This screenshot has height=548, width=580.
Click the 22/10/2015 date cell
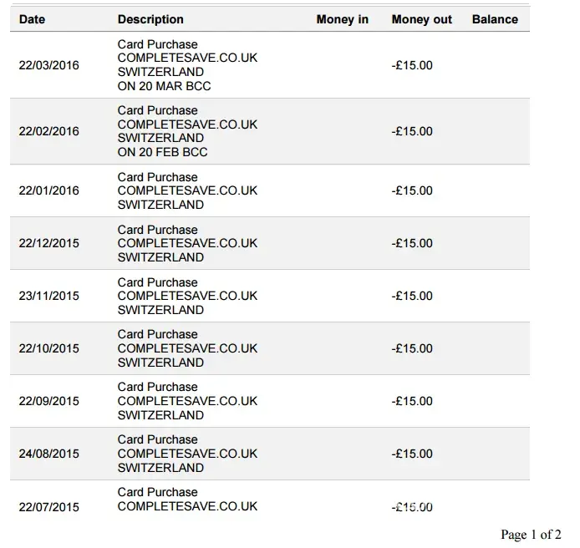[49, 348]
